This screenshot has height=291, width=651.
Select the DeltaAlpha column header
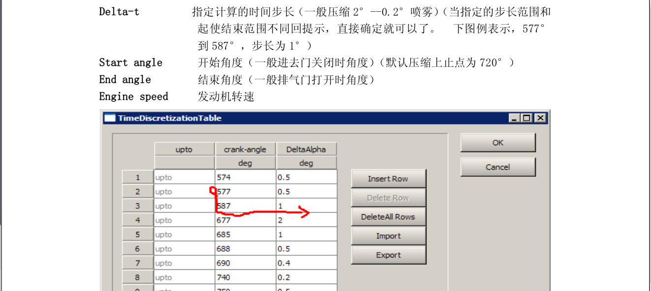pyautogui.click(x=306, y=149)
